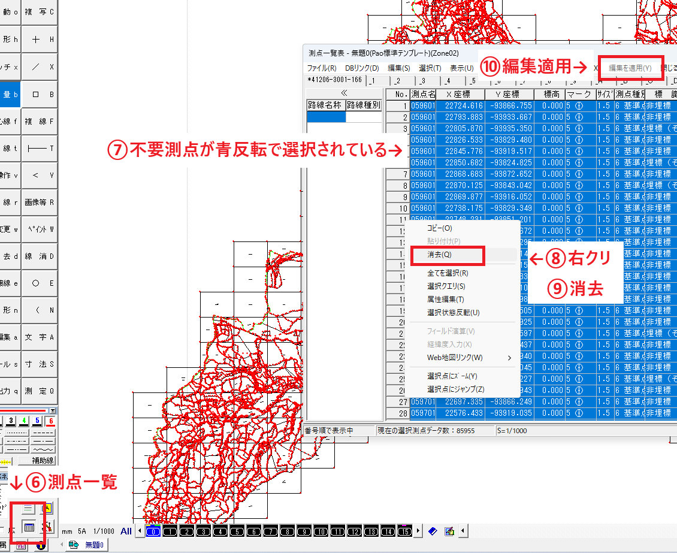Switch to the _3 tab
677x553 pixels.
(429, 81)
